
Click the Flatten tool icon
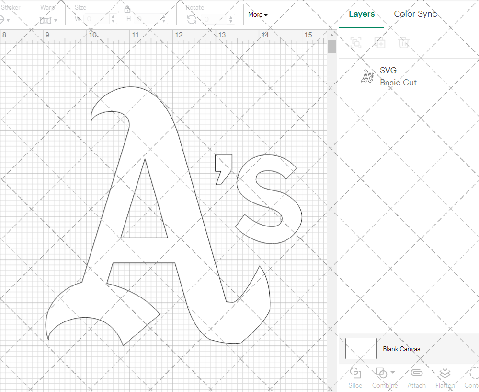click(445, 373)
